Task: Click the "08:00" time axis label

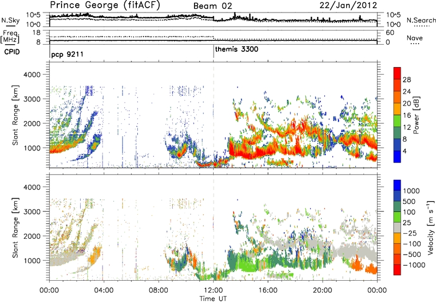Action: click(159, 291)
